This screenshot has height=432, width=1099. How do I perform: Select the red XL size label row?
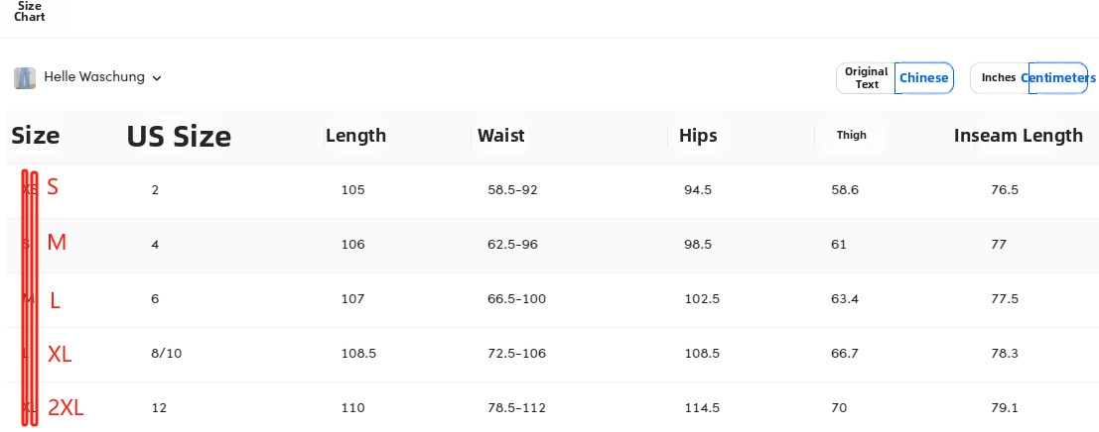click(x=60, y=354)
